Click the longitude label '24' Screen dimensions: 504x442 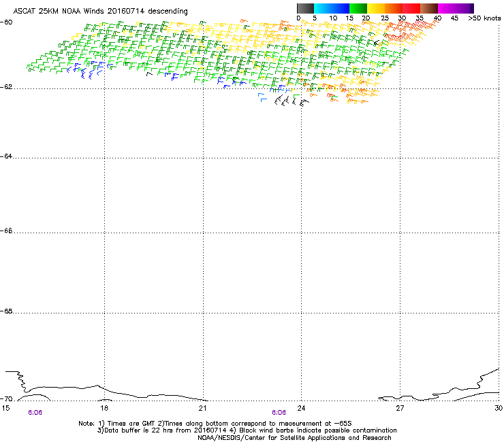(301, 408)
